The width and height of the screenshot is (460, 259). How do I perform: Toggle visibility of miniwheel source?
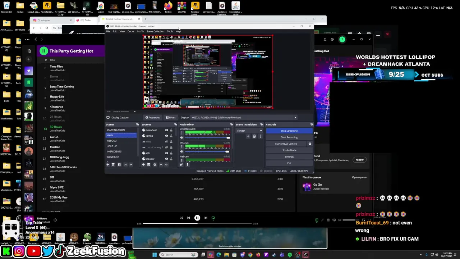coord(166,130)
